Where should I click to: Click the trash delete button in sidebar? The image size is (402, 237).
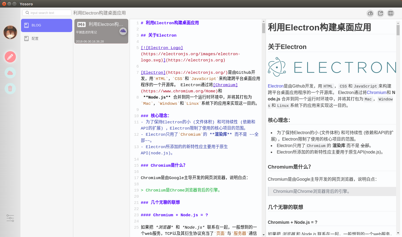10,88
